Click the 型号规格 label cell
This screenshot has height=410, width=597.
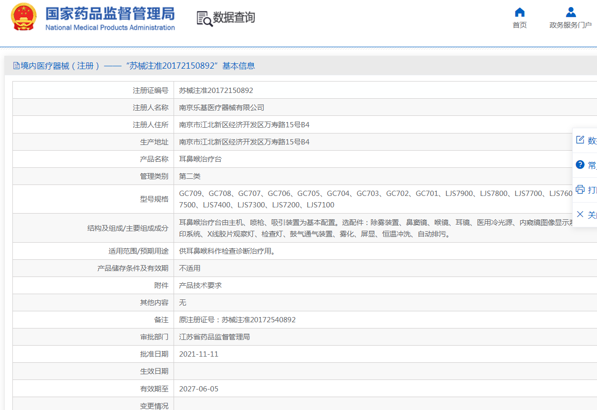coord(93,199)
